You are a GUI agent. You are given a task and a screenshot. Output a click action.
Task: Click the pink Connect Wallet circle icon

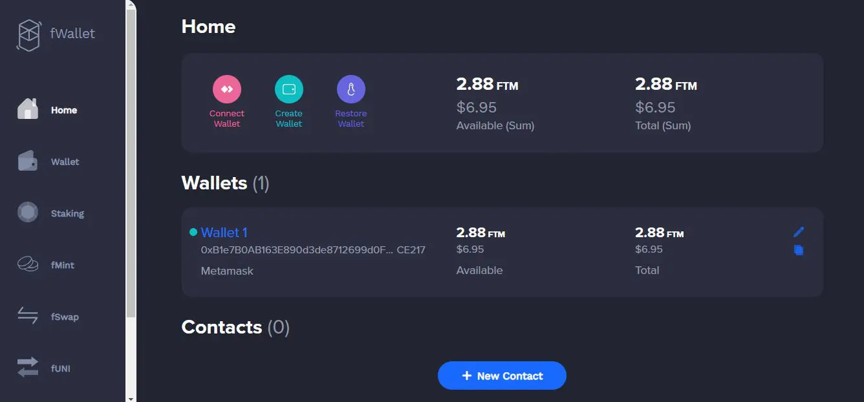pyautogui.click(x=227, y=89)
